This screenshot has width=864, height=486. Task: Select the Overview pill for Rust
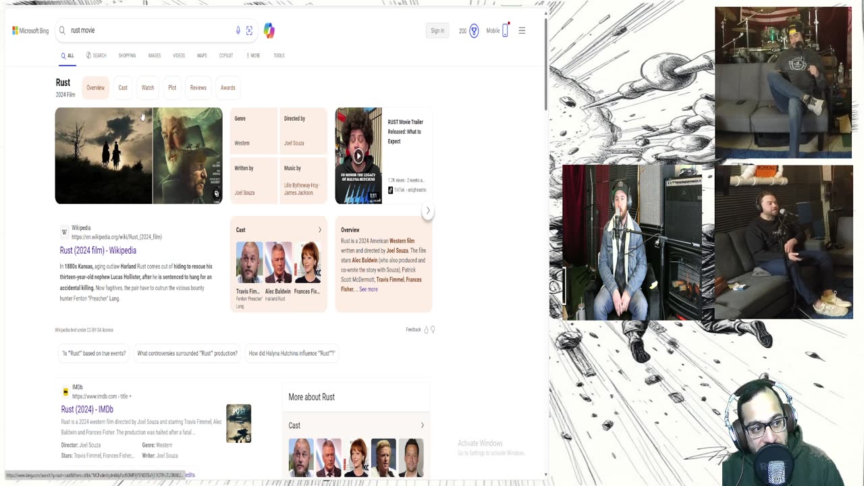pos(95,88)
